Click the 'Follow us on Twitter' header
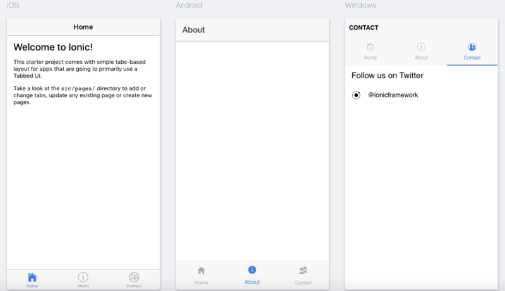Screen dimensions: 505x291 [388, 75]
